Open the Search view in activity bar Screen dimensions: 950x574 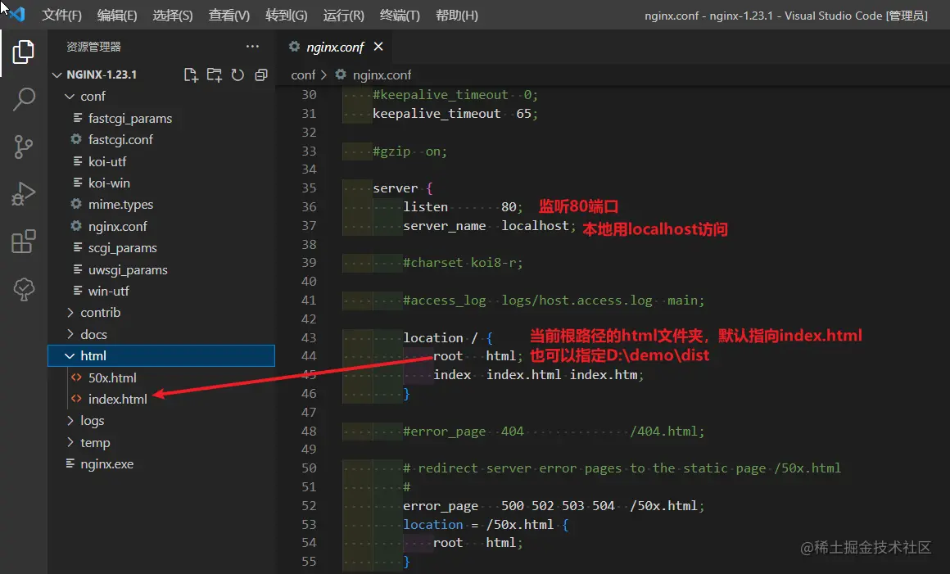point(23,99)
